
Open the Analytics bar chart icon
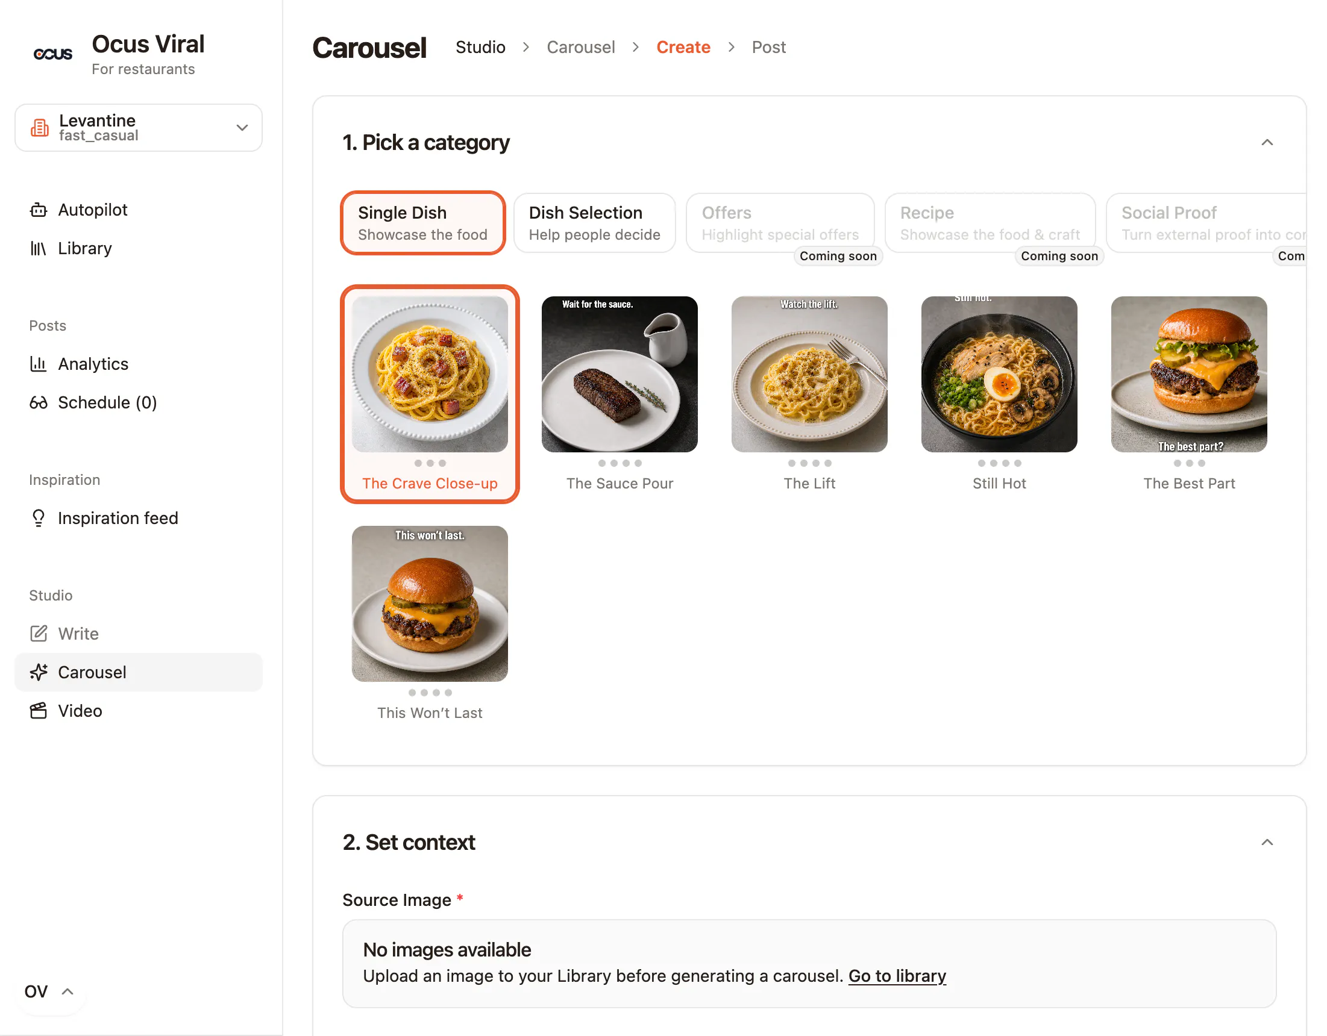point(39,364)
